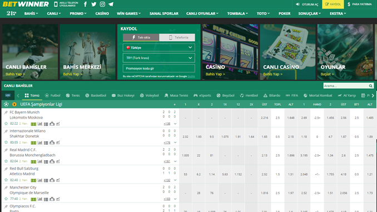
Task: Open the line graph icon for Salzburg match
Action: coord(58,180)
